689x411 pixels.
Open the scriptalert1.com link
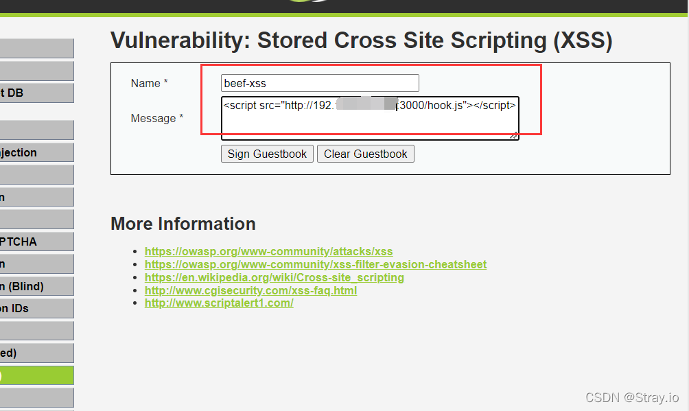[219, 303]
